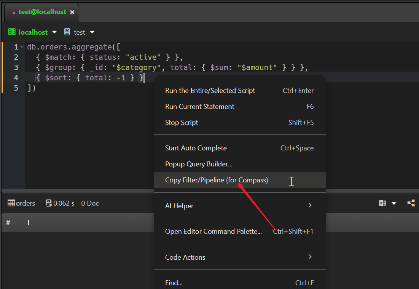The image size is (419, 289).
Task: Choose Run Current Statement
Action: (240, 107)
